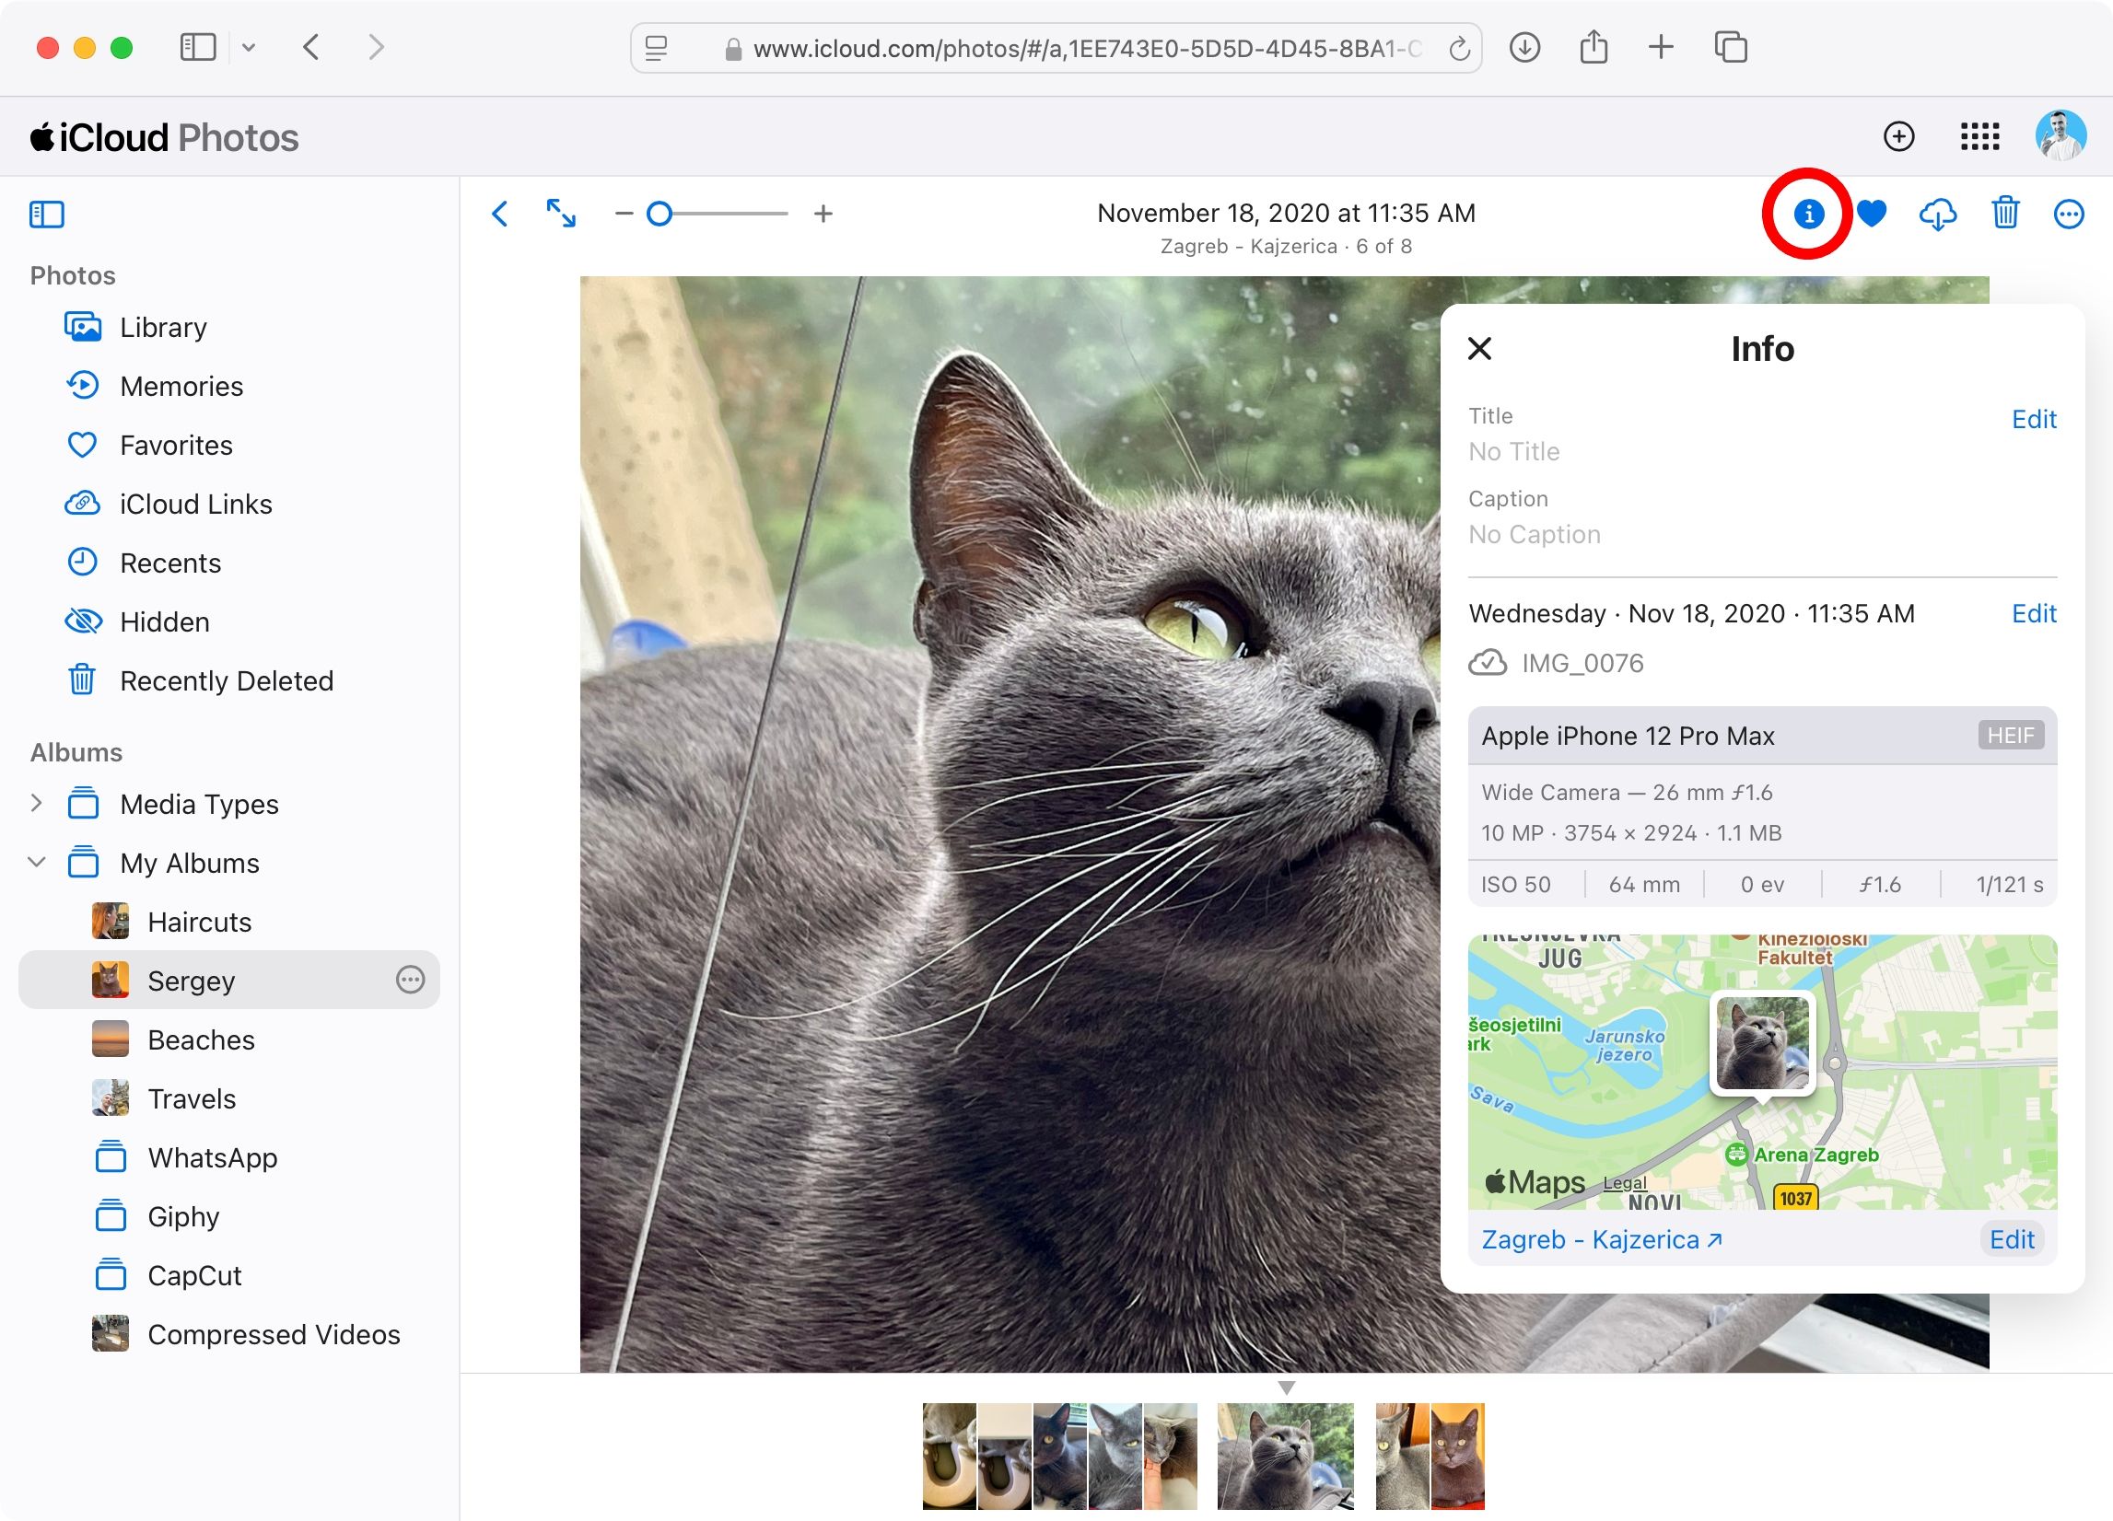Expand the iCloud Photos app grid
This screenshot has height=1521, width=2113.
point(1979,138)
